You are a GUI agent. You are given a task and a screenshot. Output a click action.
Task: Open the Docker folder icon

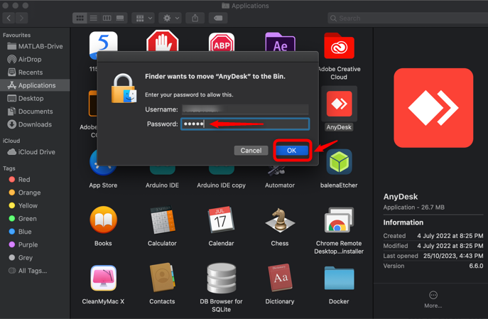tap(339, 279)
